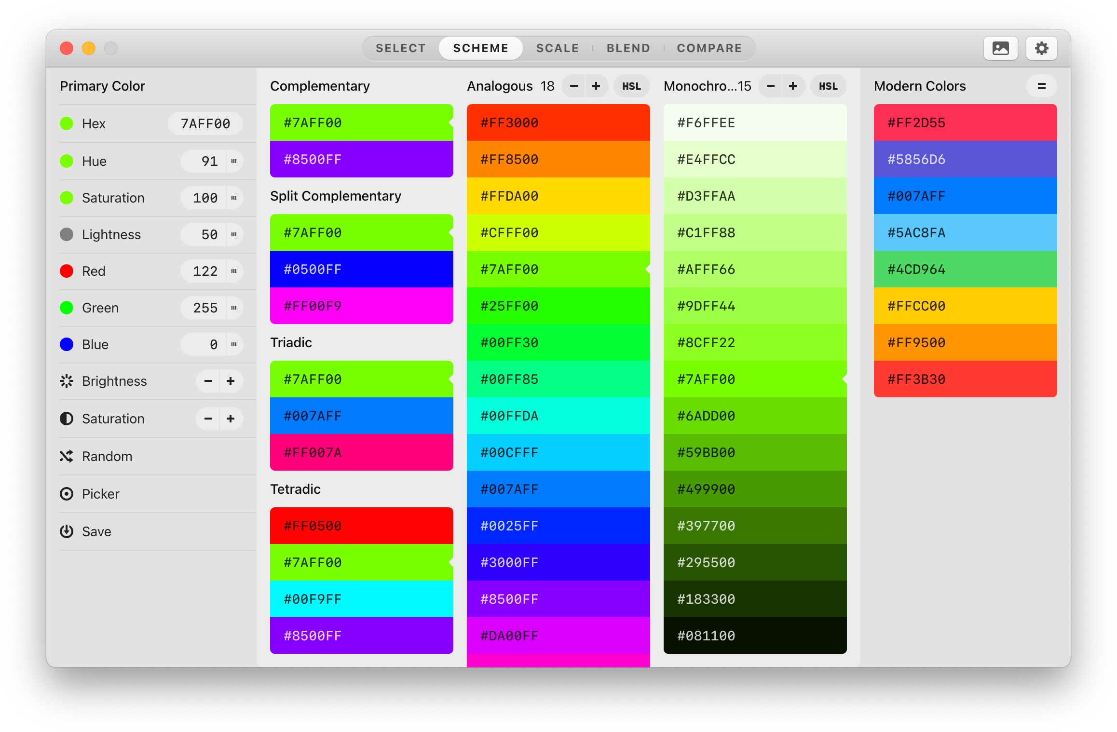This screenshot has height=732, width=1117.
Task: Select Modern Colors swatch #4CD964
Action: [x=965, y=269]
